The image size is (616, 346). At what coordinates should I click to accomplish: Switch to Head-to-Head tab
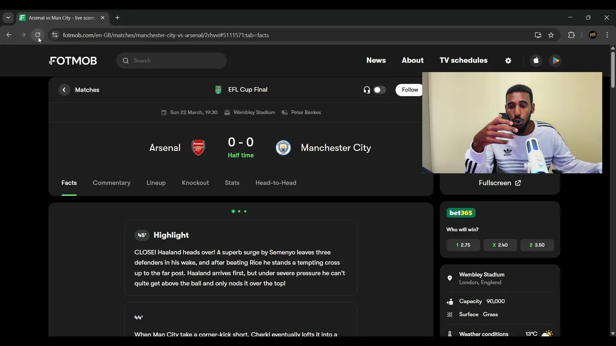[x=276, y=183]
